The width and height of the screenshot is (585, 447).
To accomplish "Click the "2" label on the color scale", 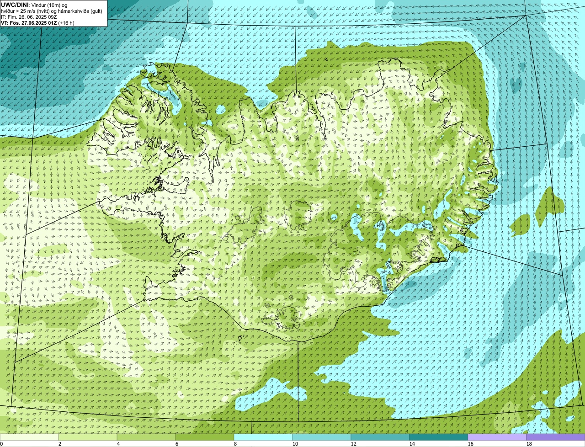I will pos(60,444).
